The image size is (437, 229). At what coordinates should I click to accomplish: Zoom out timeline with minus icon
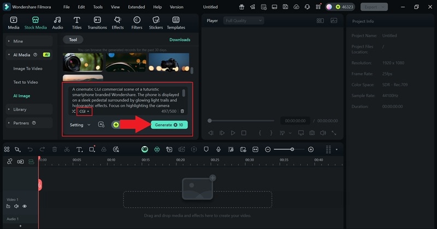tap(268, 149)
